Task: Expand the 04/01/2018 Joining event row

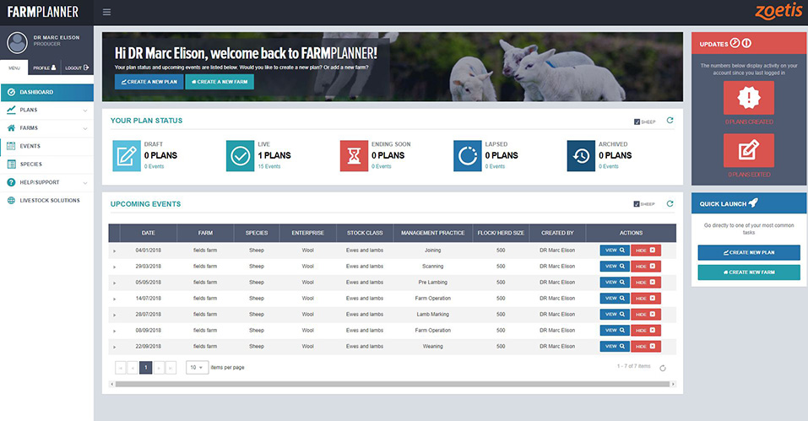Action: (x=114, y=251)
